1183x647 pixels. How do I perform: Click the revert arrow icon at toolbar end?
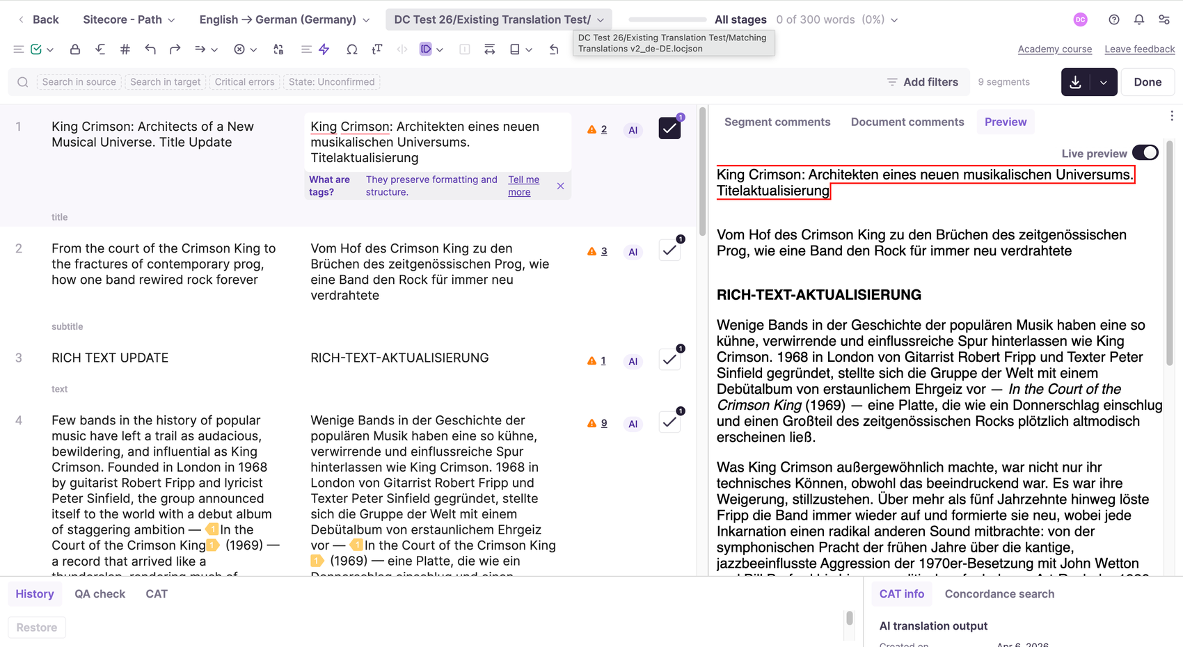(x=554, y=49)
